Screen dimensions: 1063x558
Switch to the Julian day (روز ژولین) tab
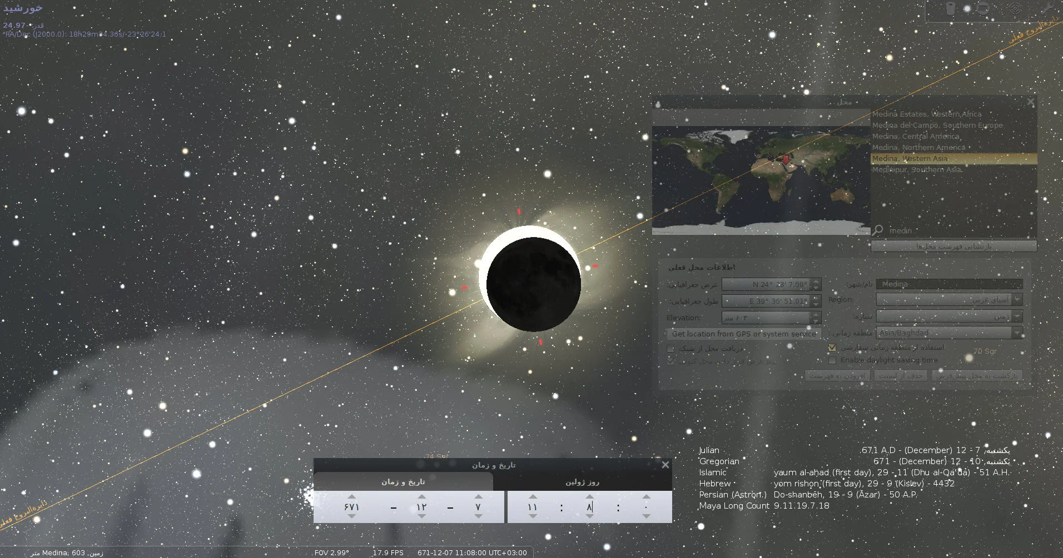coord(583,482)
